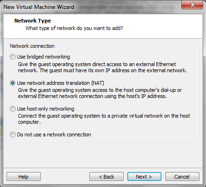Click the bridged networking description about external Ethernet
The image size is (206, 187).
tap(102, 67)
